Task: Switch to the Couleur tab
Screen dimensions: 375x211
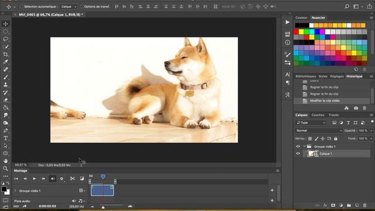Action: coord(301,18)
